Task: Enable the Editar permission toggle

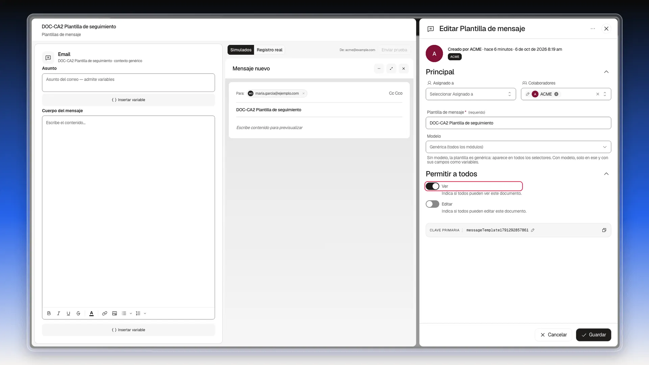Action: (x=432, y=204)
